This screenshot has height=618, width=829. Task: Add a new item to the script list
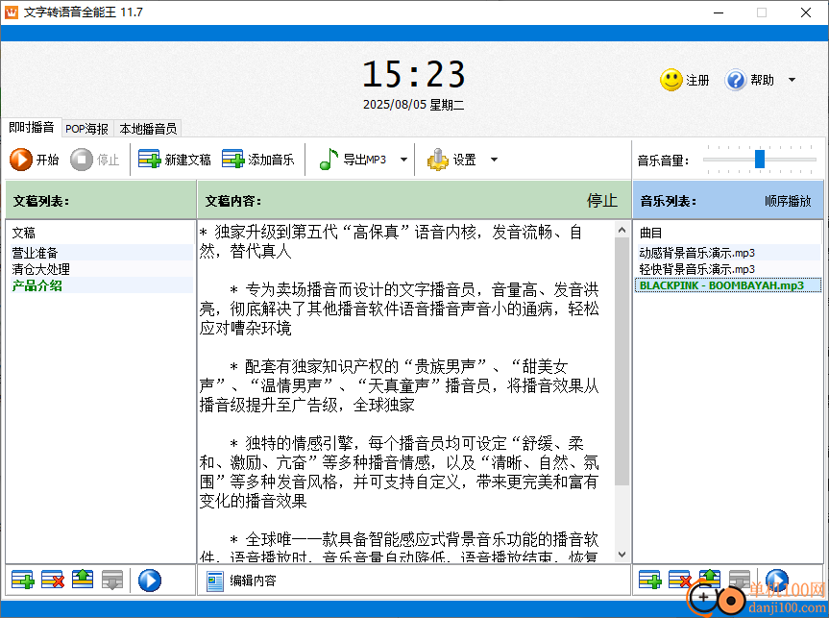click(x=23, y=580)
